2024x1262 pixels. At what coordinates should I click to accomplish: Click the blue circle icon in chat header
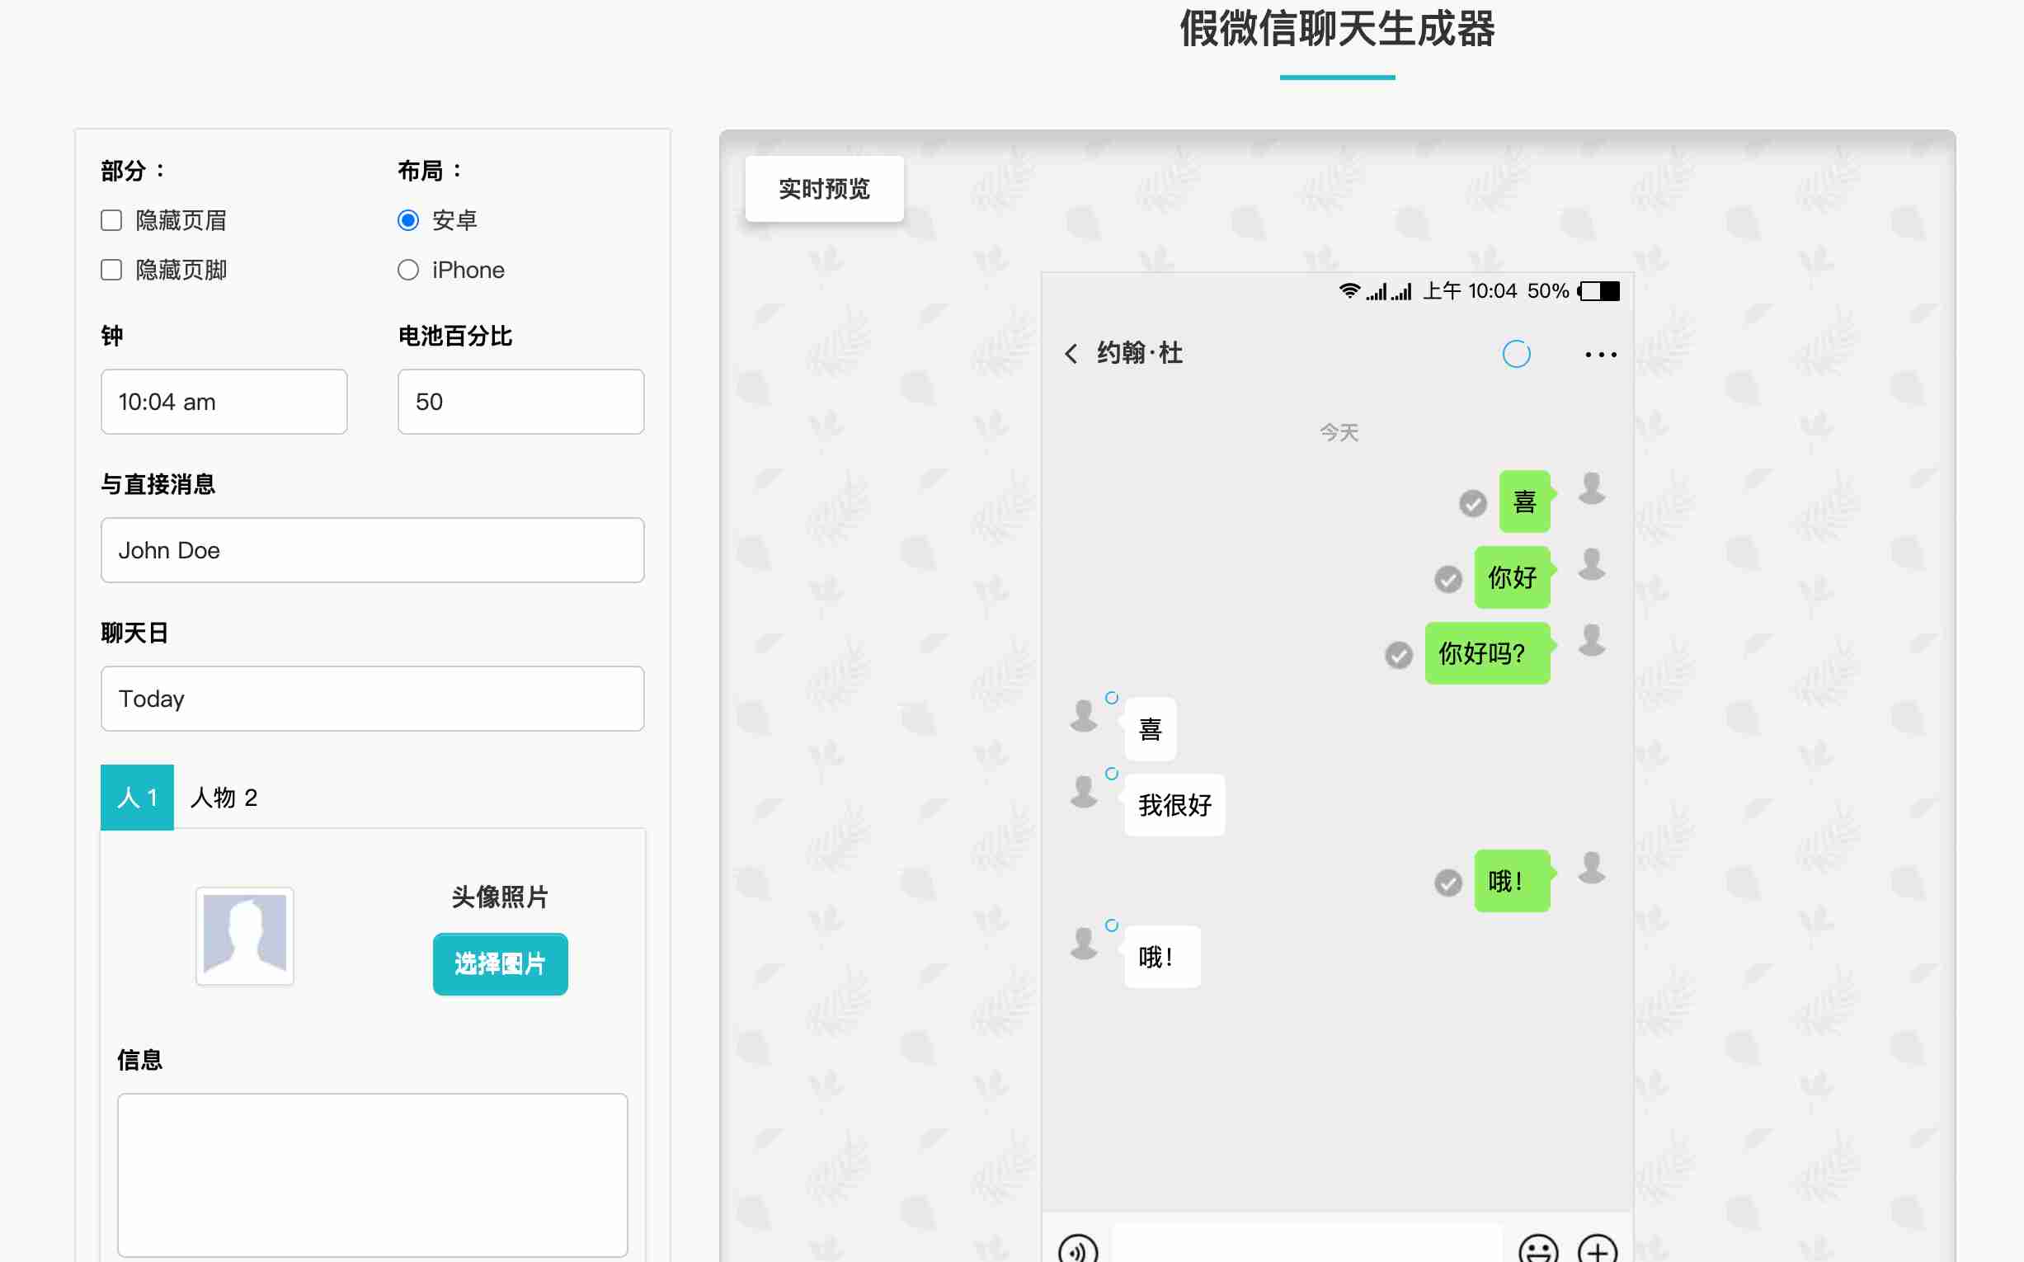click(1516, 354)
